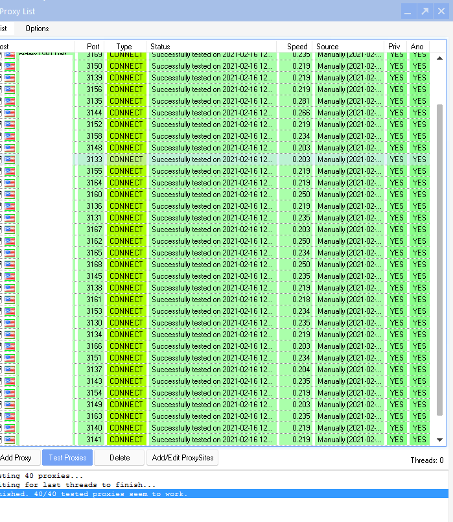Click the US flag icon in port 3148 row

[10, 148]
